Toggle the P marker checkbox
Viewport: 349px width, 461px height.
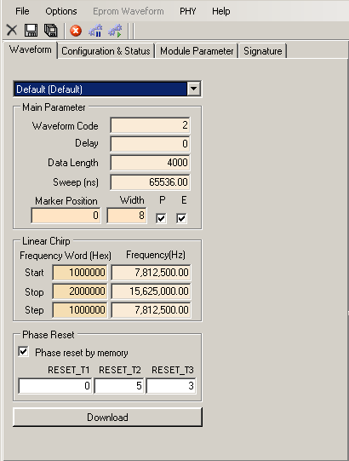pyautogui.click(x=161, y=218)
